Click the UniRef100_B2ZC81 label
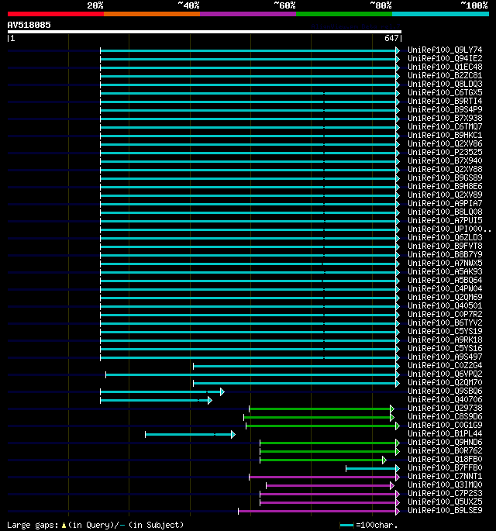 coord(445,75)
